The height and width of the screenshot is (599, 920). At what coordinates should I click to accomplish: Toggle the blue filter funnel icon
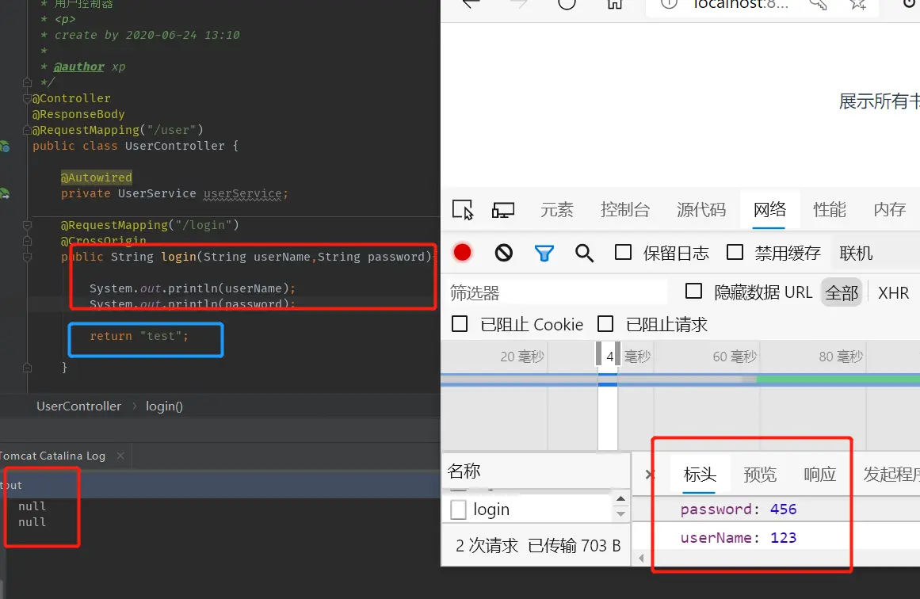point(544,253)
